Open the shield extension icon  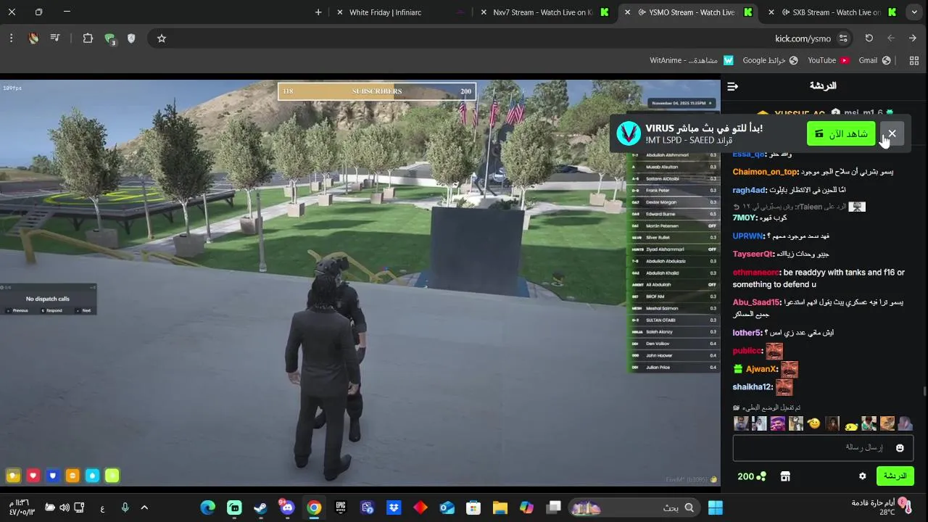pyautogui.click(x=131, y=38)
